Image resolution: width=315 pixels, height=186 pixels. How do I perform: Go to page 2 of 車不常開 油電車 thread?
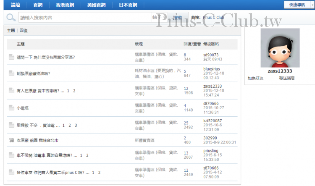point(87,155)
